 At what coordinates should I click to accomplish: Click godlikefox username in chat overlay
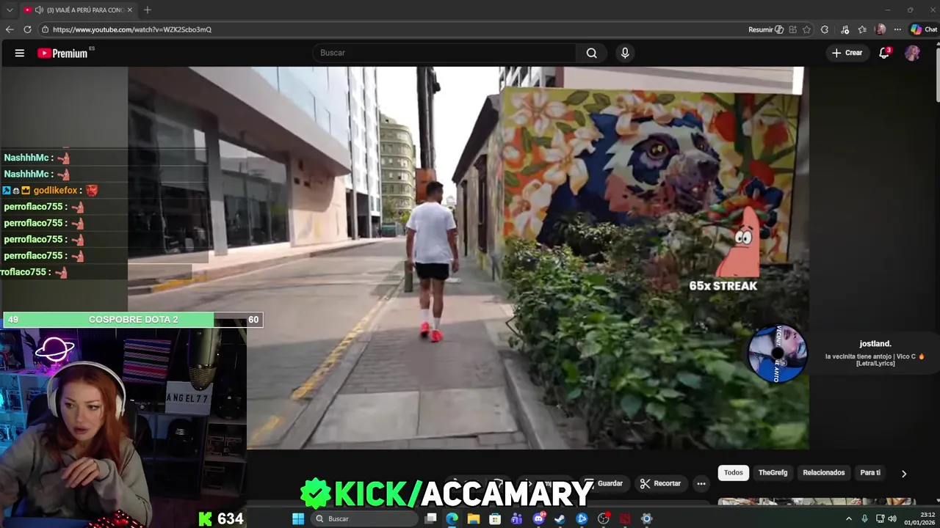(x=55, y=190)
